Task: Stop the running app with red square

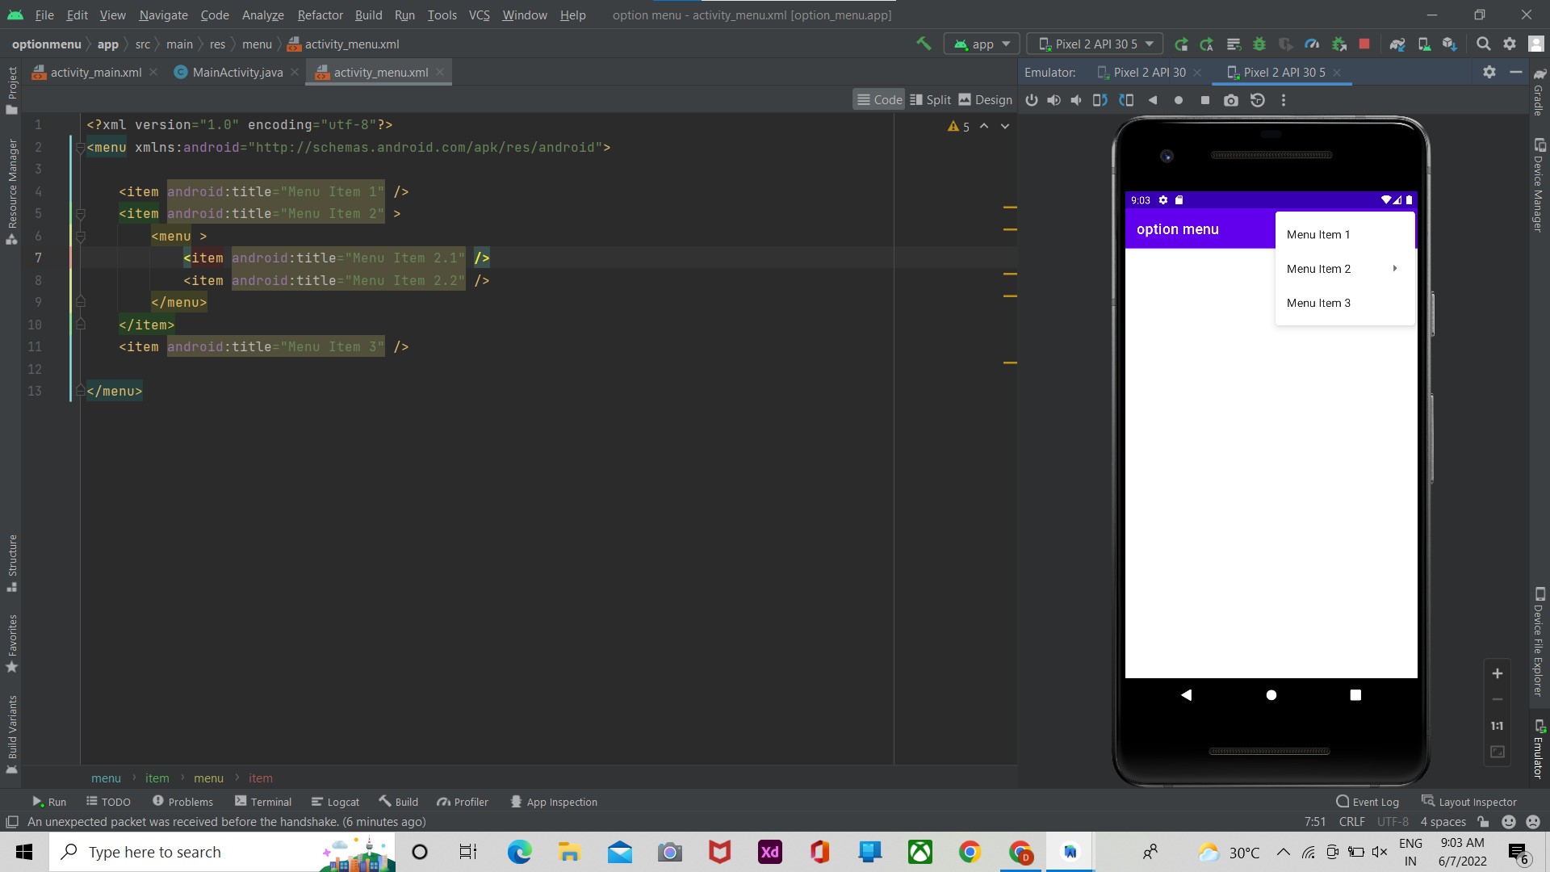Action: 1364,44
